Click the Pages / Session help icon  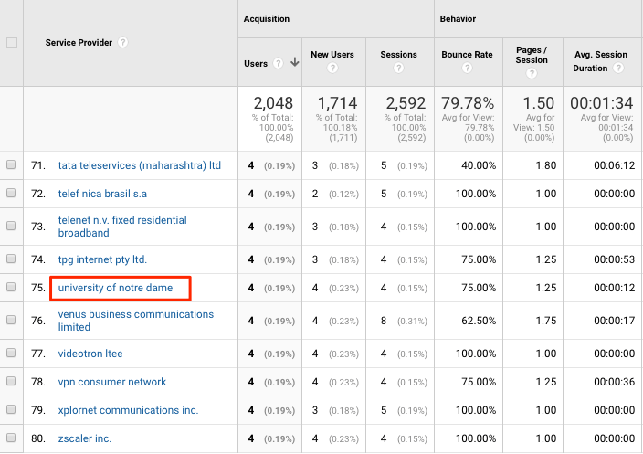coord(532,73)
